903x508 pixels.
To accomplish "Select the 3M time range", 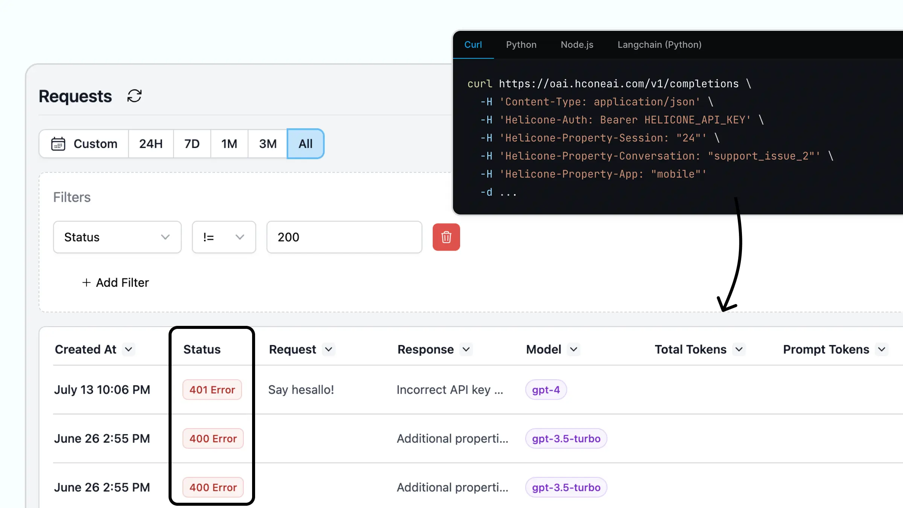I will 268,144.
